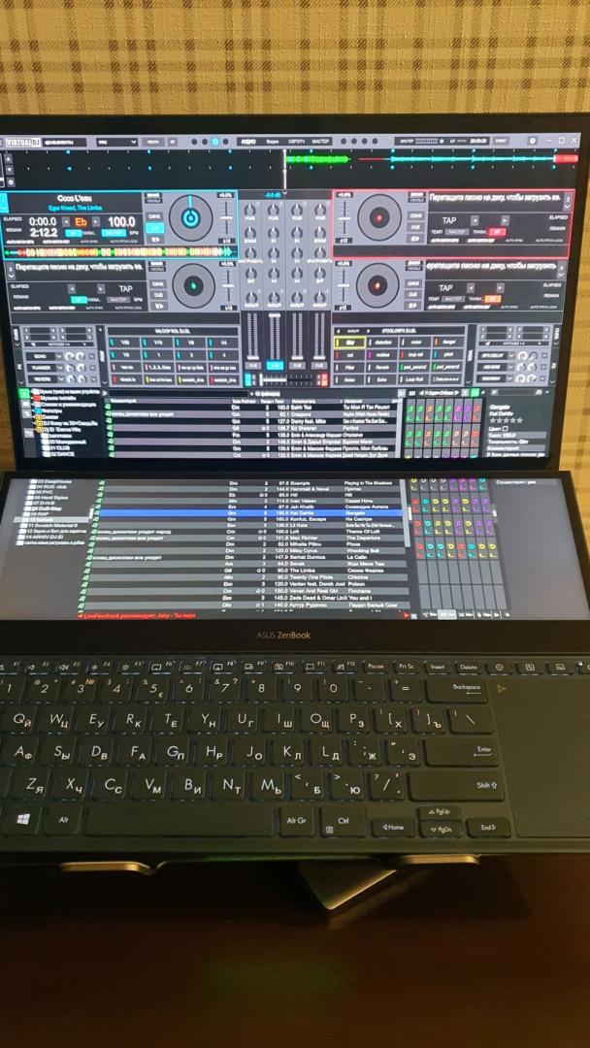Image resolution: width=590 pixels, height=1048 pixels.
Task: Click TAP on the upper-right deck
Action: point(449,220)
